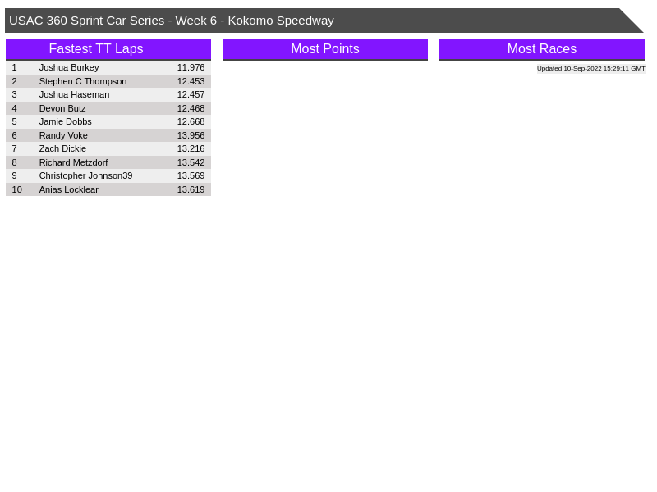Click Stephen C Thompson's name
The height and width of the screenshot is (492, 657).
tap(83, 81)
